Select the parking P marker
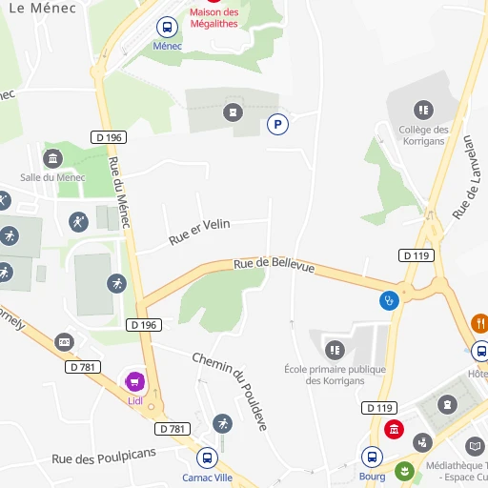488x488 pixels. 277,124
